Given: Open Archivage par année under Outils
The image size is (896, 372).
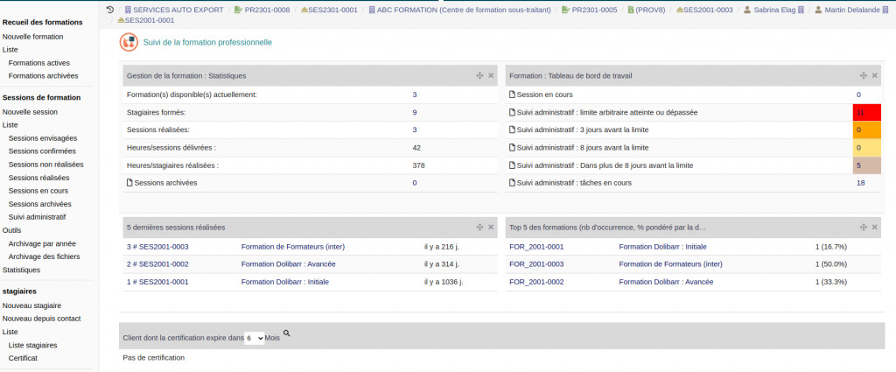Looking at the screenshot, I should tap(42, 243).
